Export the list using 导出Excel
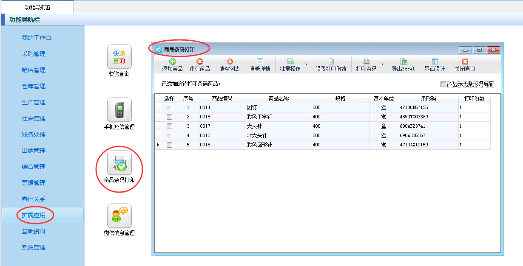The height and width of the screenshot is (266, 523). click(x=403, y=62)
